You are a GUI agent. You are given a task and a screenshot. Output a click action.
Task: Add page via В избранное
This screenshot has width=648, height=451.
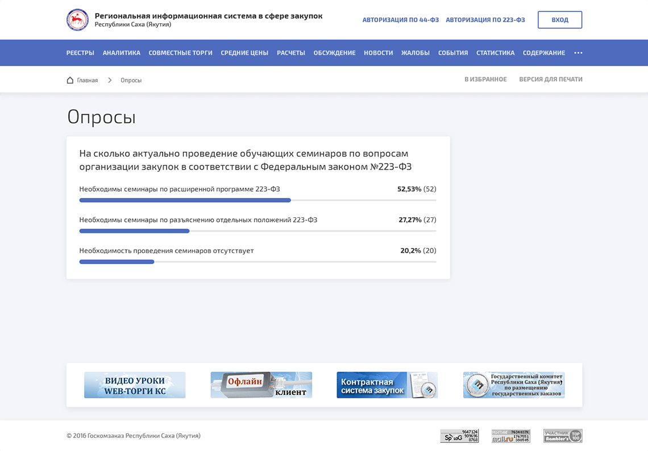point(485,79)
